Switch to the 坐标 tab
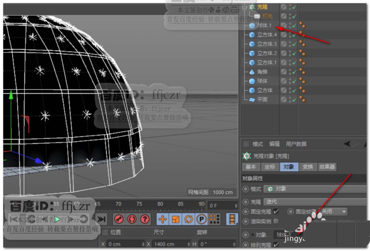The image size is (370, 251). (270, 167)
